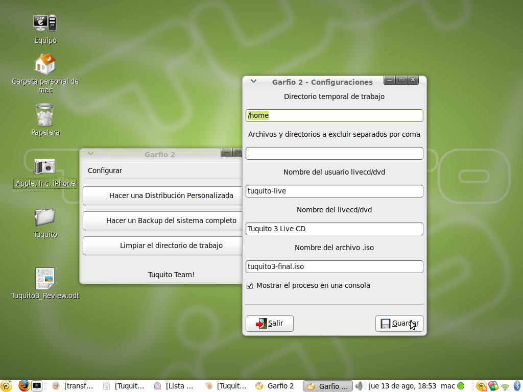Open the volume speaker control in the panel
Image resolution: width=523 pixels, height=392 pixels.
coord(359,386)
